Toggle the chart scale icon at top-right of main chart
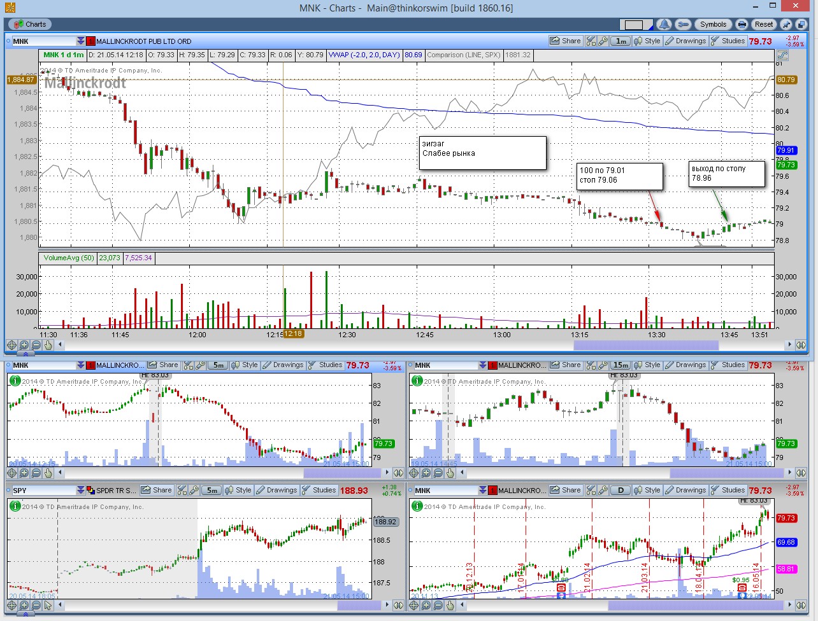This screenshot has height=621, width=818. point(782,55)
